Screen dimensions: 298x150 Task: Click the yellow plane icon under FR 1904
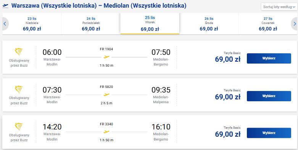coord(106,57)
